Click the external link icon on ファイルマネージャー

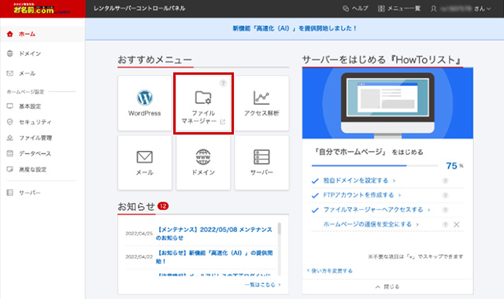pyautogui.click(x=223, y=122)
